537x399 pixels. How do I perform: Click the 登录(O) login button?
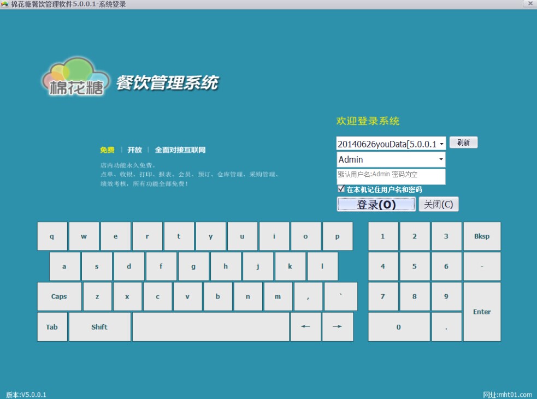click(x=376, y=204)
